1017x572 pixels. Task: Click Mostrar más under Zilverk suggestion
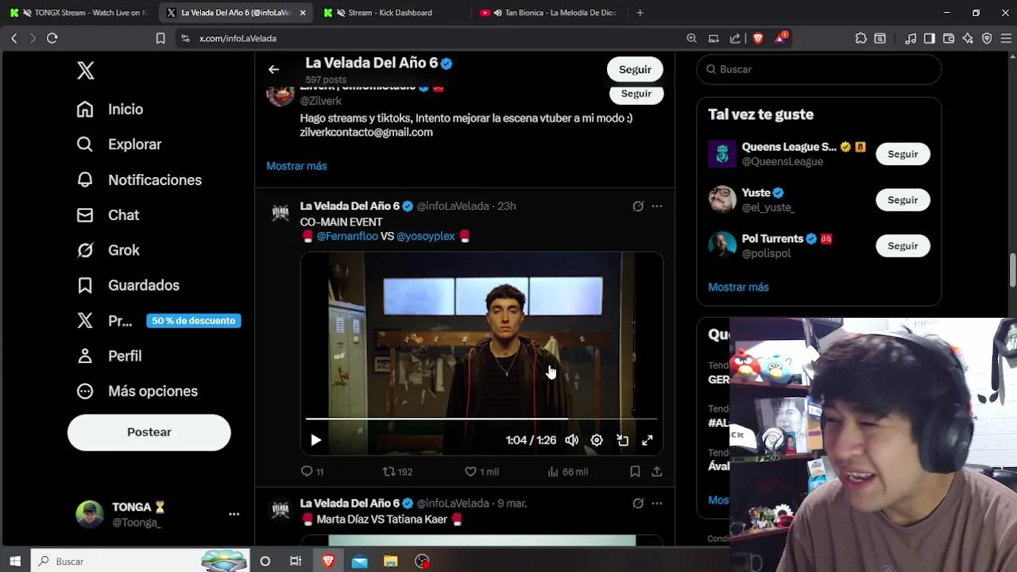(296, 166)
